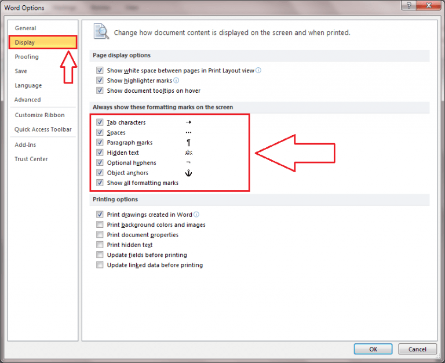This screenshot has height=363, width=445.
Task: Click the Change how document content description
Action: pos(232,32)
